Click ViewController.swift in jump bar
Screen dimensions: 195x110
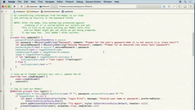pos(50,12)
